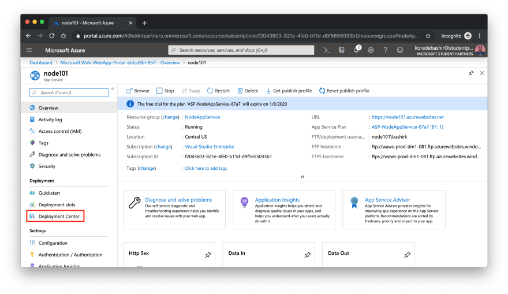
Task: Open a new browser tab
Action: 144,23
